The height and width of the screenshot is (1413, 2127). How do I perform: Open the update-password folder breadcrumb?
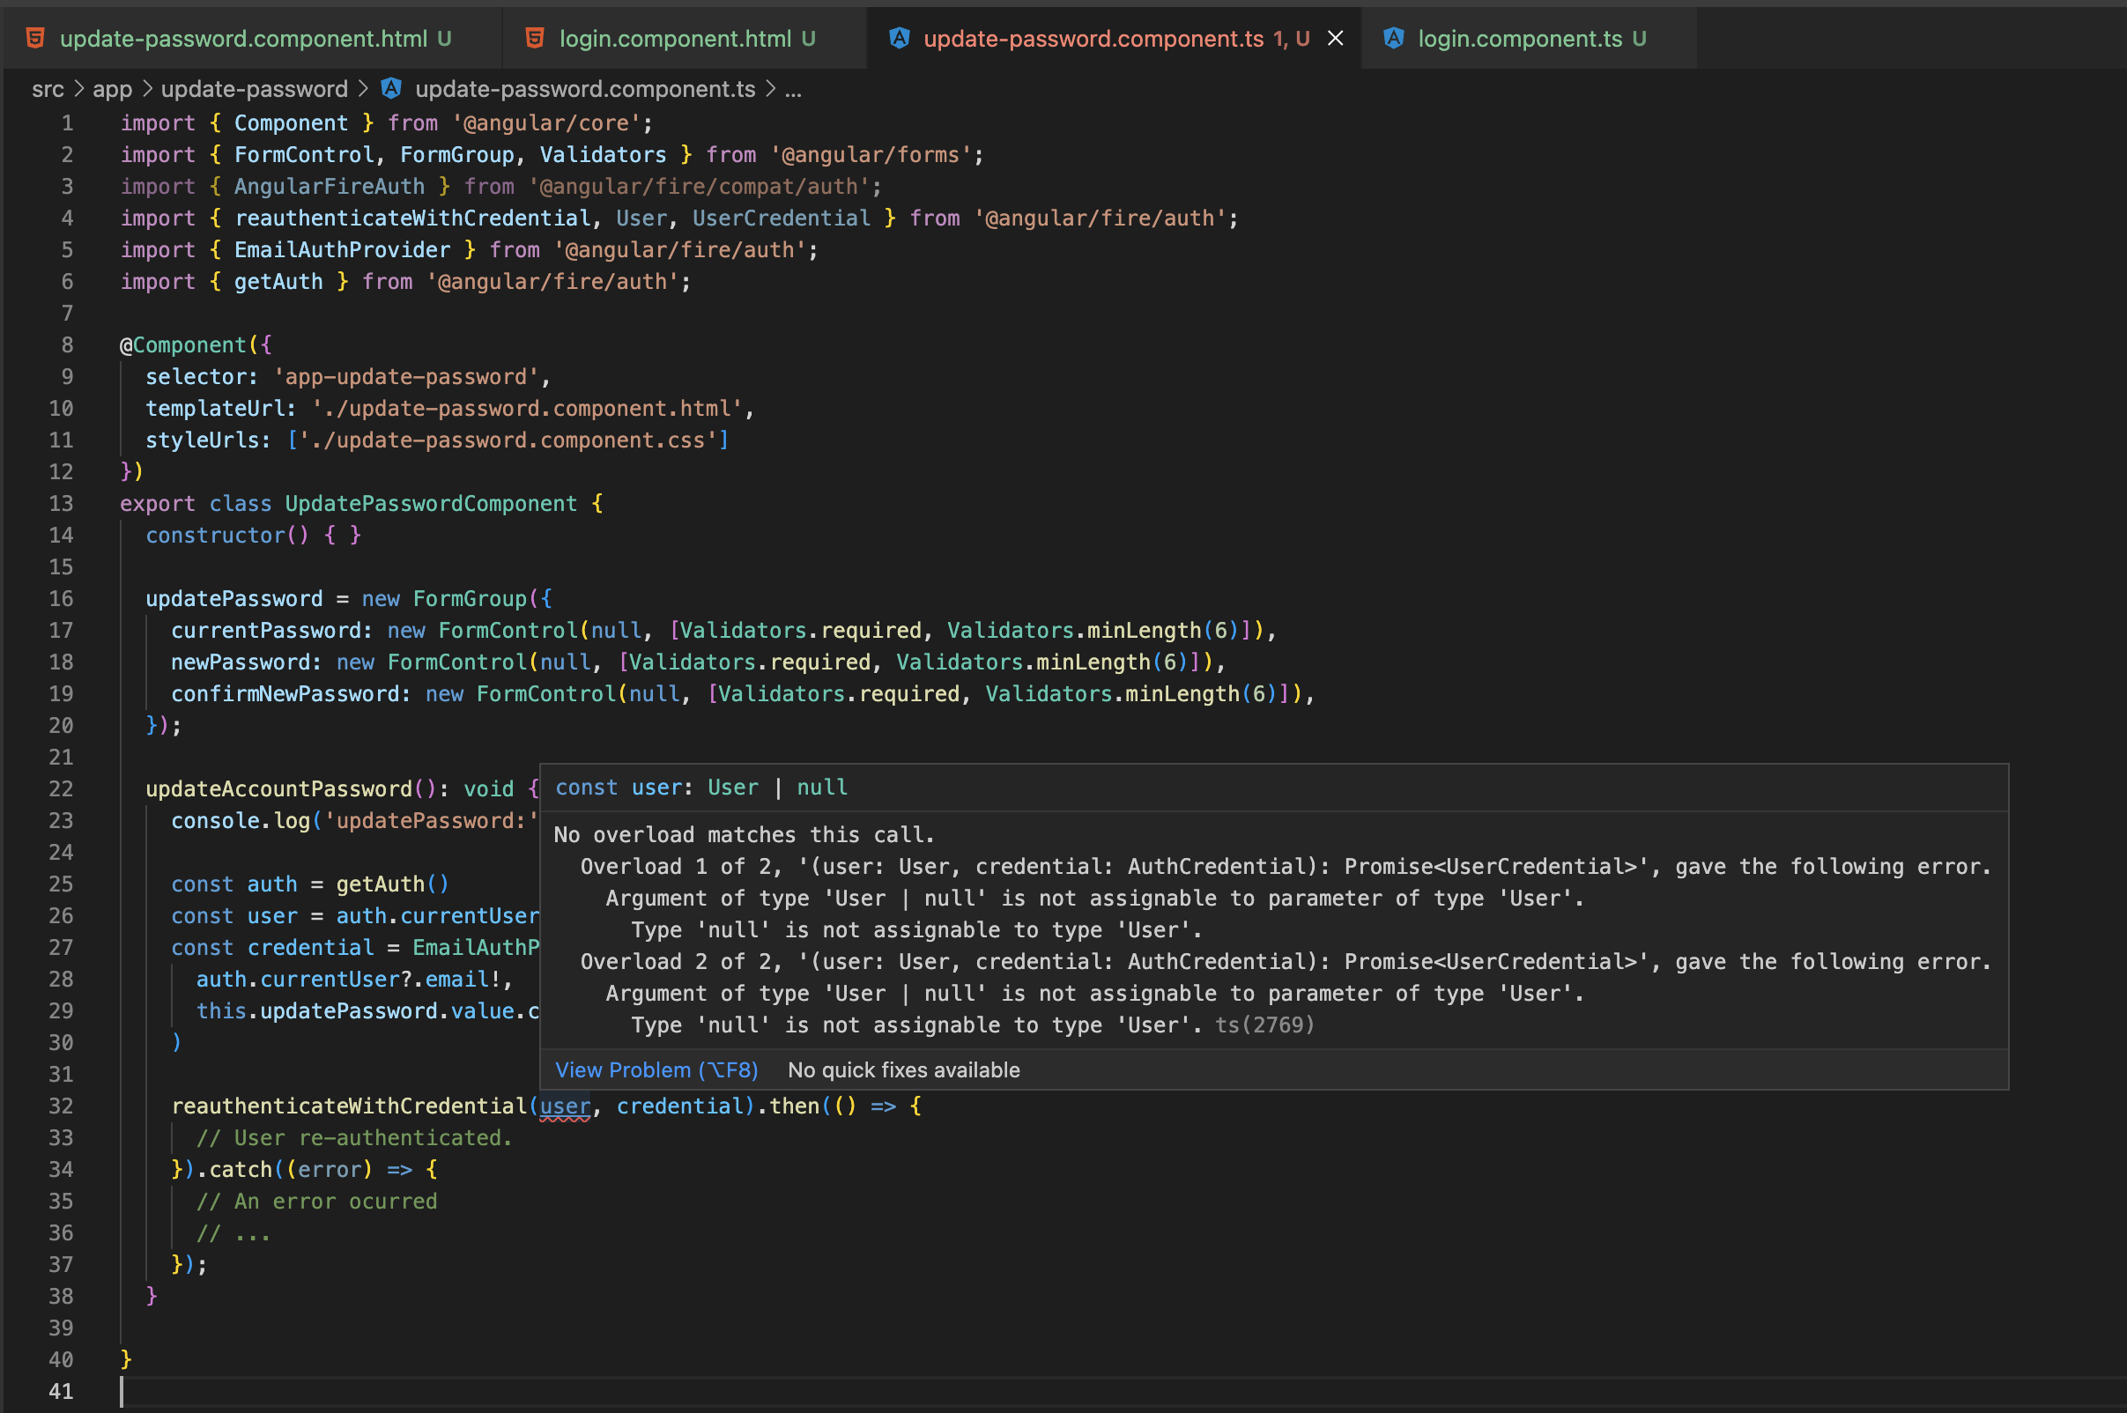[254, 89]
